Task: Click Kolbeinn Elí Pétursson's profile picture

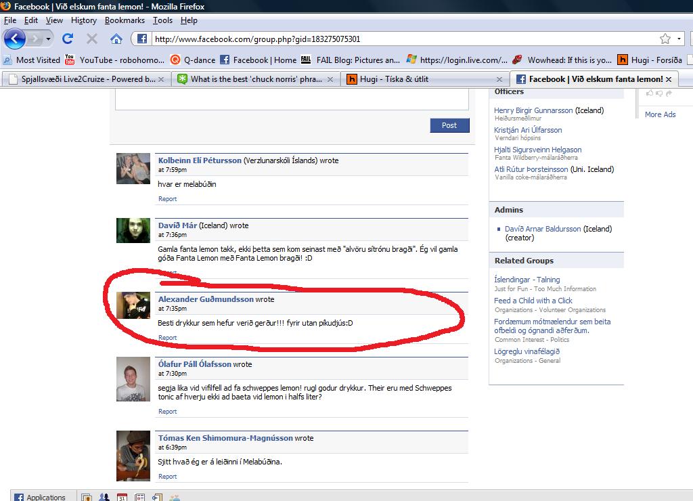Action: pyautogui.click(x=133, y=169)
